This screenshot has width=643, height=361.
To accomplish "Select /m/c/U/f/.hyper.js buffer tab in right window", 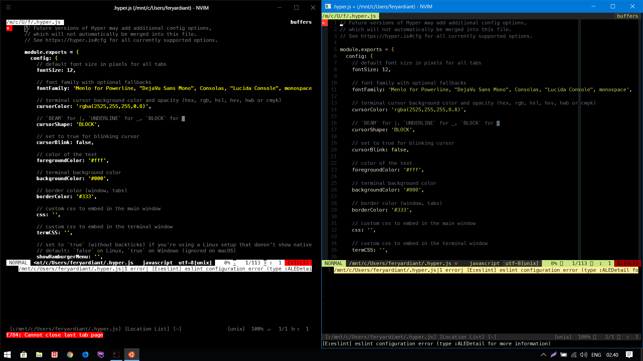I will (350, 16).
